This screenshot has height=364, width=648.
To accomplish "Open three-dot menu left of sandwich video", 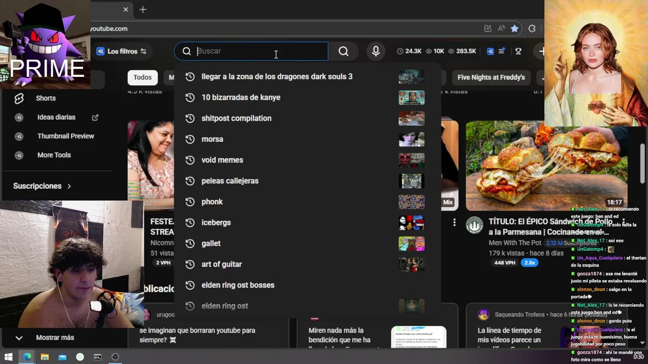I will (x=454, y=222).
